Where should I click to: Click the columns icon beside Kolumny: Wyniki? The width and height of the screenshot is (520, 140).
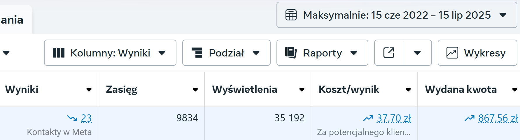click(x=58, y=53)
